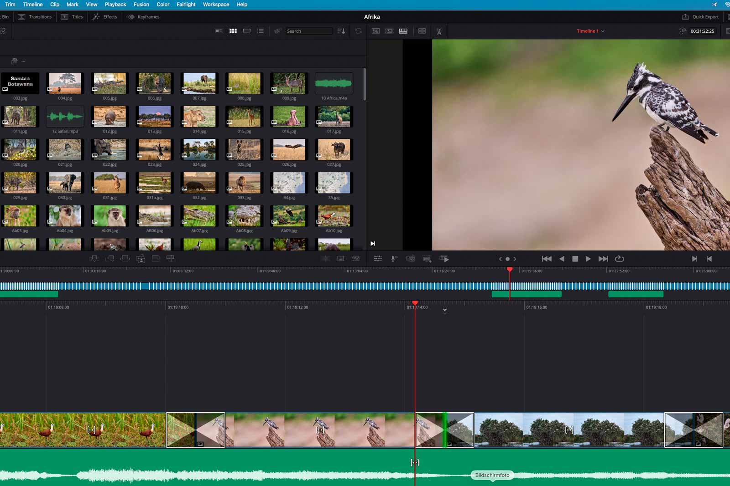Open the media pool sort order menu
This screenshot has height=486, width=730.
[341, 31]
